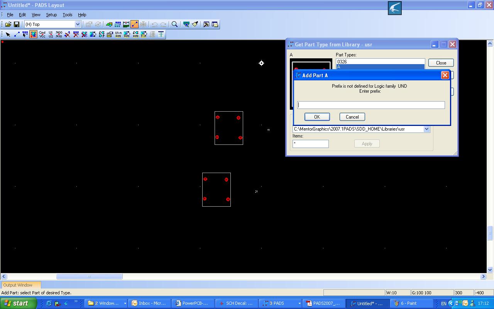Toggle the highlighted ECO toolbar icon
This screenshot has height=309, width=494.
click(x=135, y=24)
